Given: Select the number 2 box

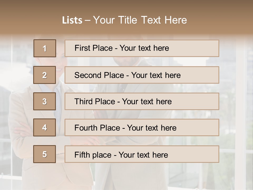Looking at the screenshot, I should pos(45,75).
